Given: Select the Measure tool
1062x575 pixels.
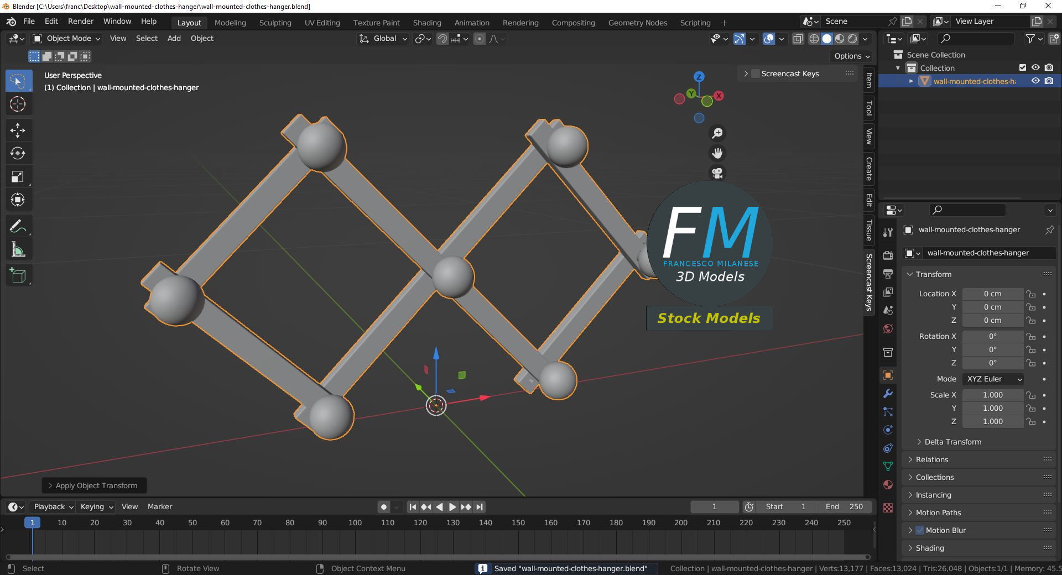Looking at the screenshot, I should pyautogui.click(x=18, y=249).
